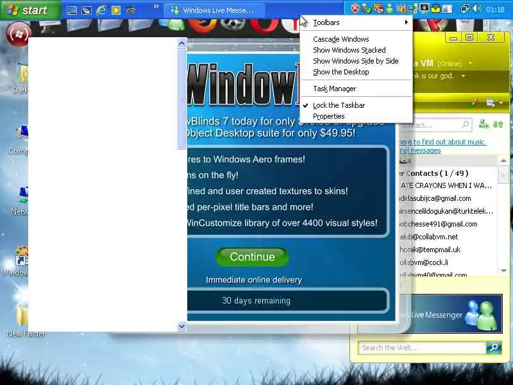Click the scroll down arrow of white panel
Image resolution: width=513 pixels, height=385 pixels.
(182, 326)
